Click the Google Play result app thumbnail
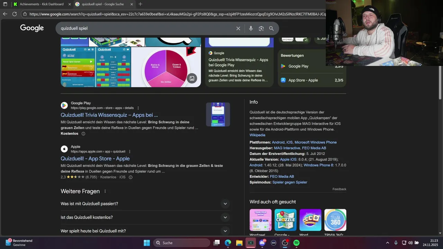Image resolution: width=443 pixels, height=249 pixels. 218,114
